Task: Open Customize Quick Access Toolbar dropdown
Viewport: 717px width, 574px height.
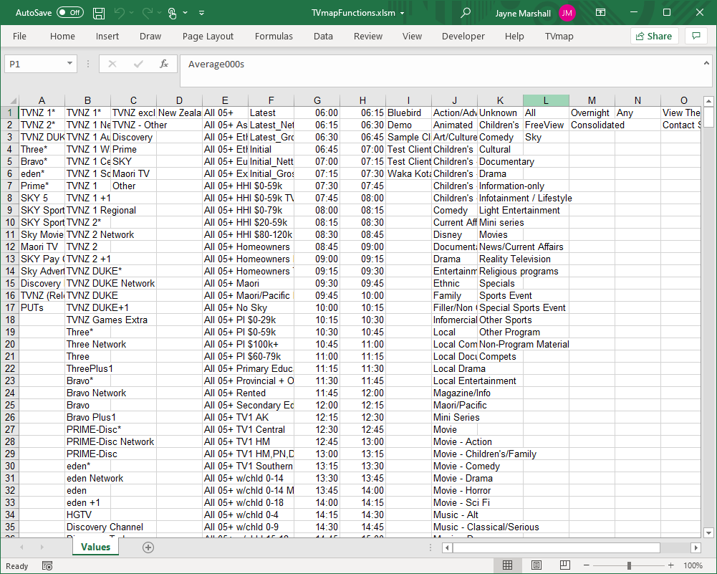Action: point(202,13)
